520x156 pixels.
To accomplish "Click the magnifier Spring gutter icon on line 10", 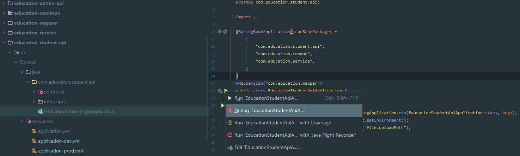I will coord(219,32).
